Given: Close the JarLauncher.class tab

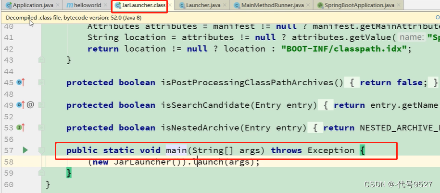Looking at the screenshot, I should pos(170,5).
